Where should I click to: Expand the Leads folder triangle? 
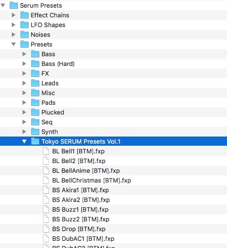25,83
